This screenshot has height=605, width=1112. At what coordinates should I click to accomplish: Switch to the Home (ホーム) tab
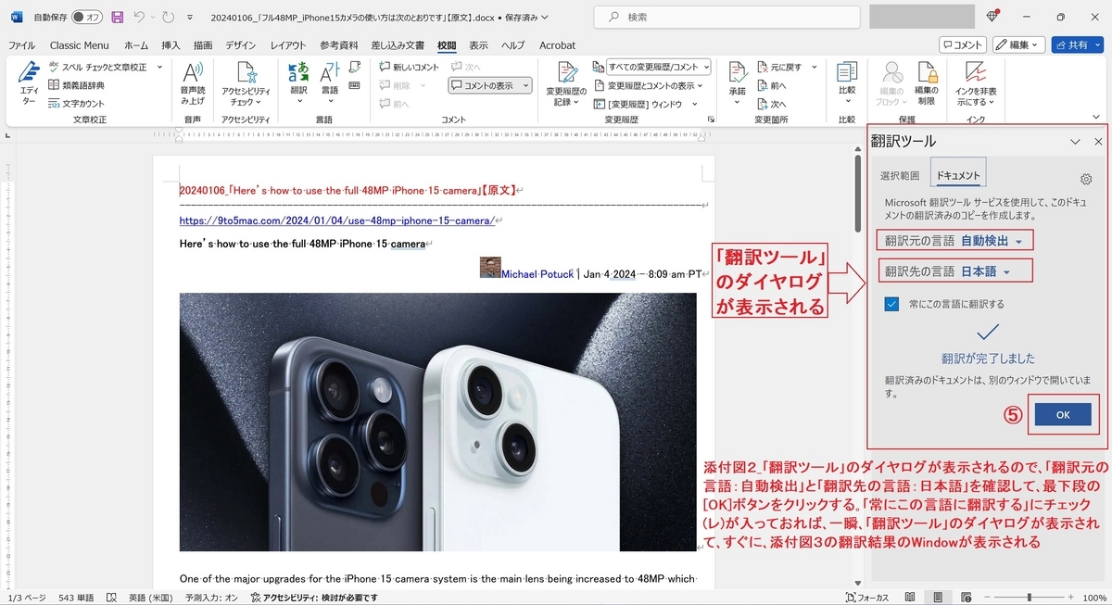[136, 45]
